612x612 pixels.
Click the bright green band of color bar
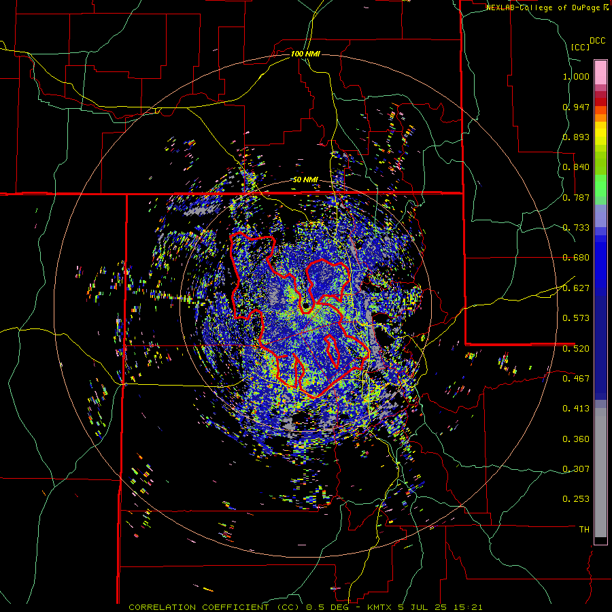[x=600, y=186]
